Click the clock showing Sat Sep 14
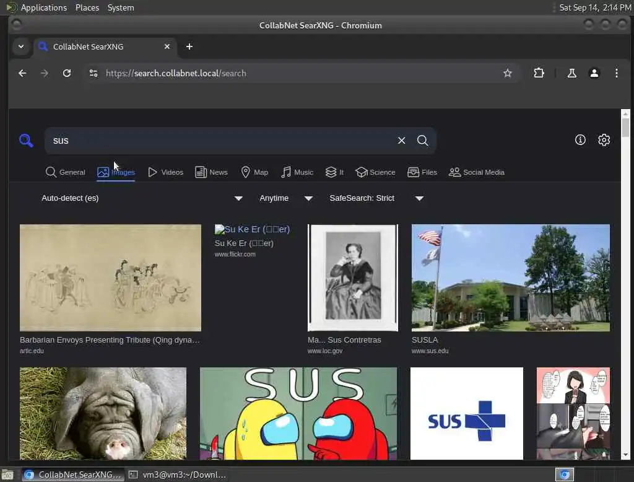This screenshot has height=482, width=634. pos(595,7)
